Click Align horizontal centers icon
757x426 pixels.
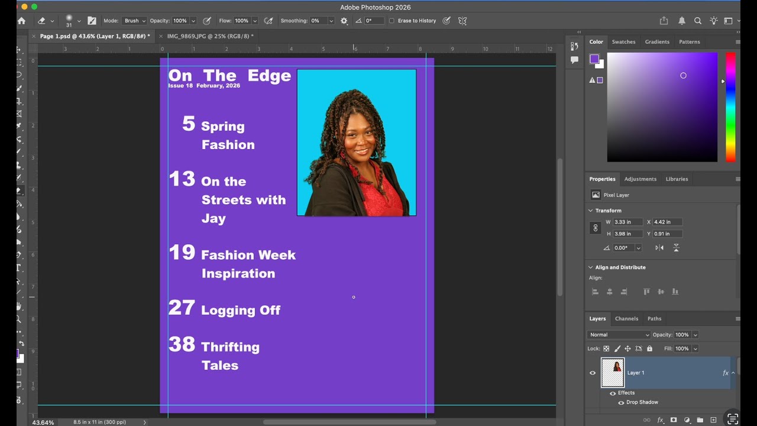pos(610,292)
